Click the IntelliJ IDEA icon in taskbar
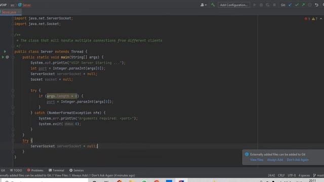The height and width of the screenshot is (182, 324). pos(181,180)
